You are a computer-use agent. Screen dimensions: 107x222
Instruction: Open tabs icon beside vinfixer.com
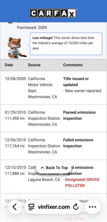click(31, 207)
